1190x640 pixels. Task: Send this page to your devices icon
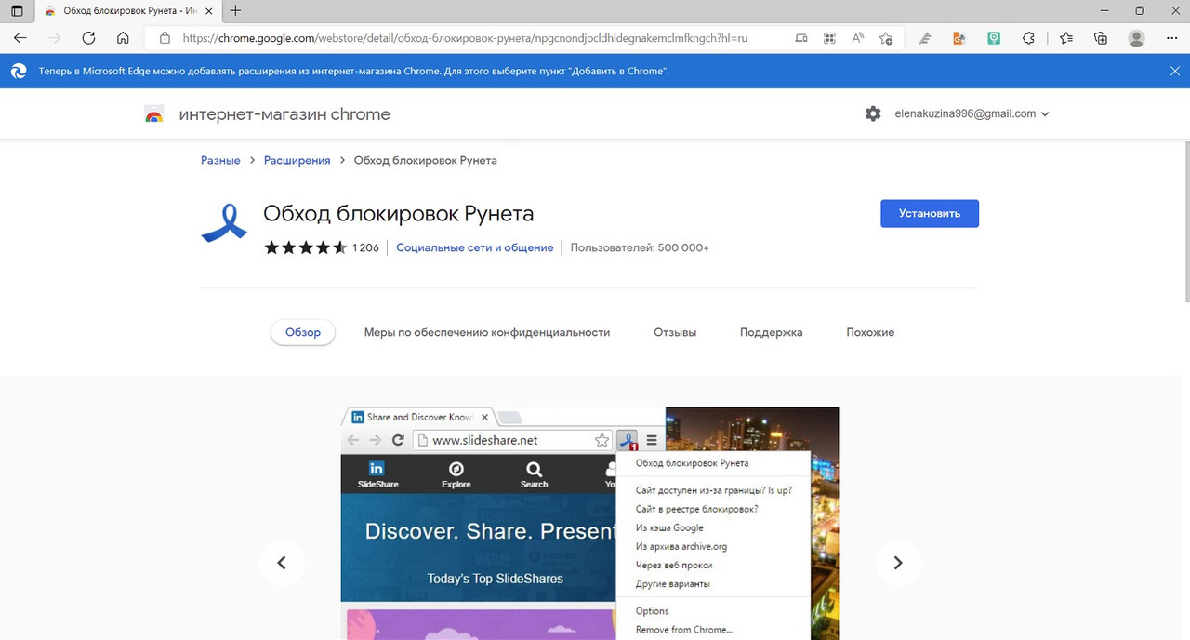click(801, 38)
